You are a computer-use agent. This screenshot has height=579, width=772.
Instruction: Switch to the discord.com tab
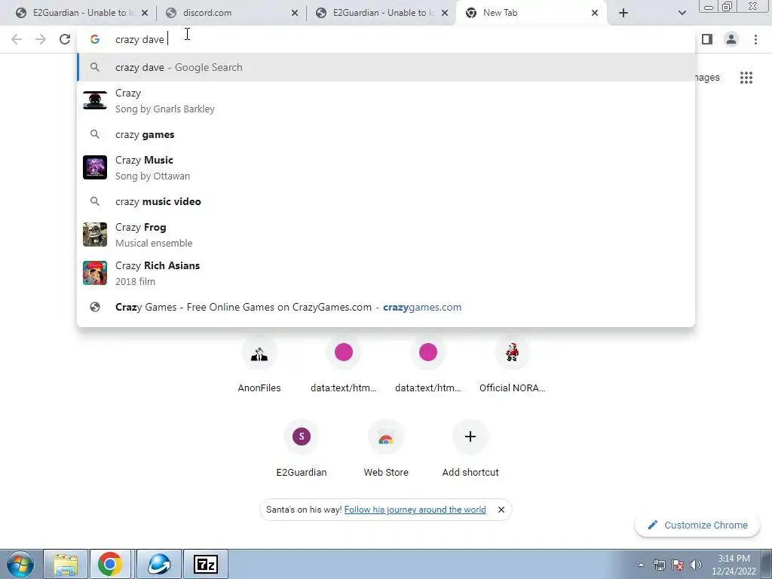[231, 13]
